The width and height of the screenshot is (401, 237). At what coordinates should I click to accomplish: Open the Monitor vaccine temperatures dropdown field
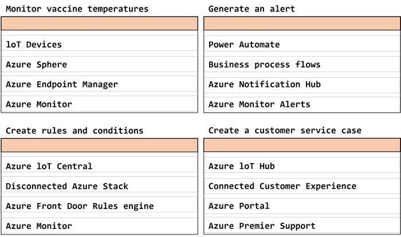(x=100, y=23)
